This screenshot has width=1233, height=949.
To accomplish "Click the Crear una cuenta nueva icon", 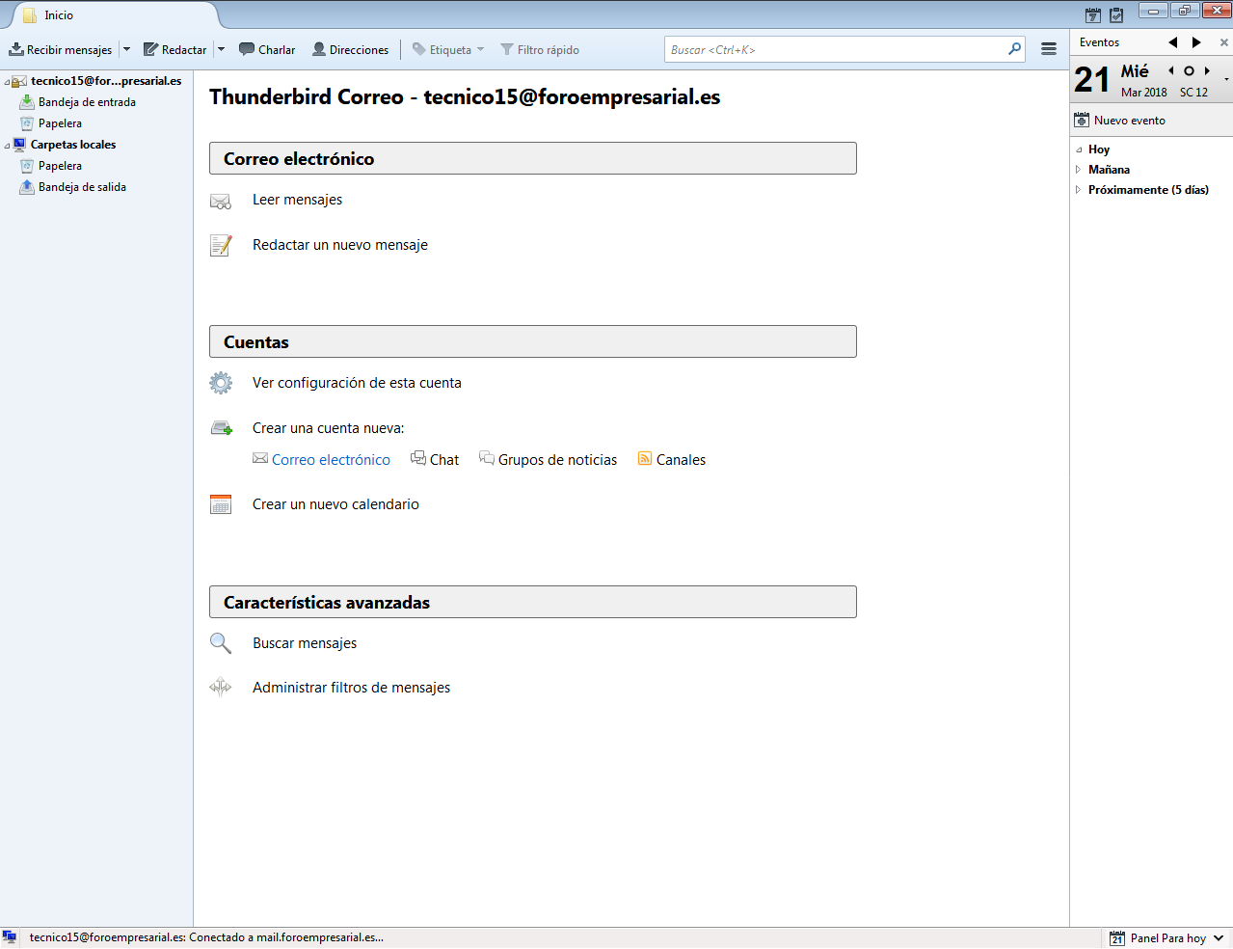I will coord(221,428).
